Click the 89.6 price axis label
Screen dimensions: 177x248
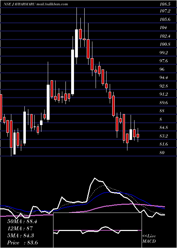tap(164, 102)
